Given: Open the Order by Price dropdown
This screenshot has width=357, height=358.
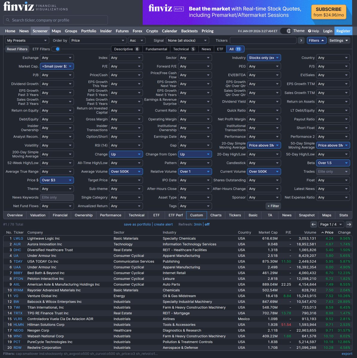Looking at the screenshot, I should (98, 40).
